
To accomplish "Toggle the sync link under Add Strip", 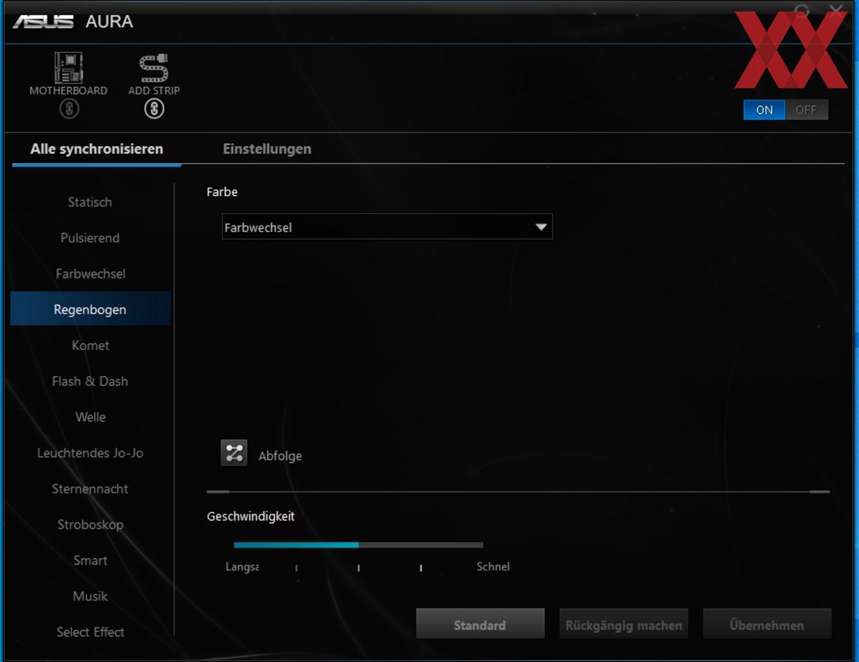I will point(154,109).
